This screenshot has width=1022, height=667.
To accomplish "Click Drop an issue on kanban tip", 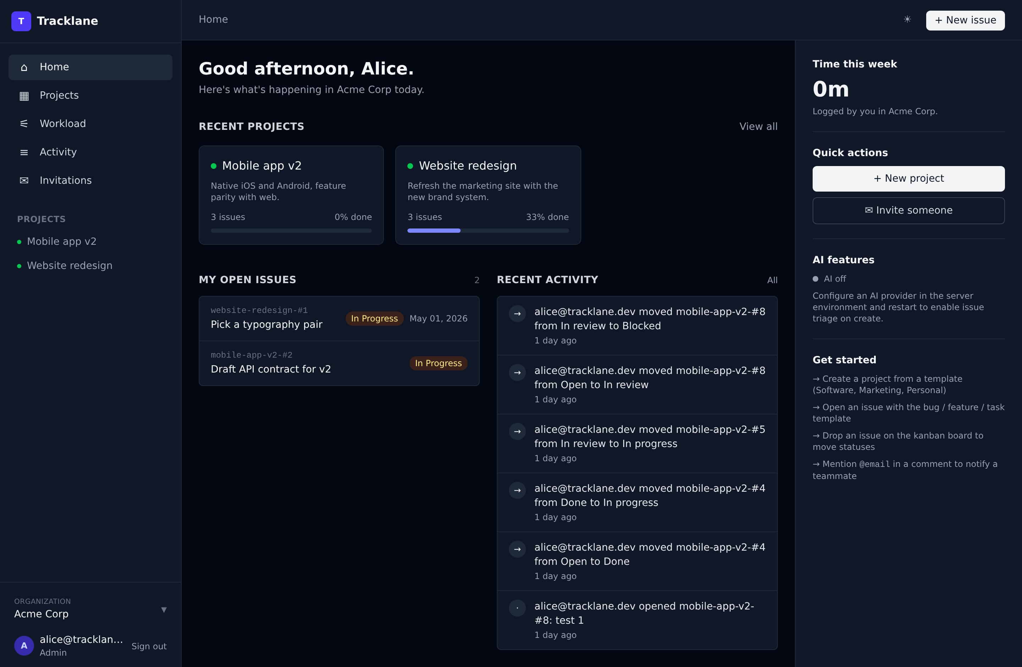I will (x=897, y=441).
